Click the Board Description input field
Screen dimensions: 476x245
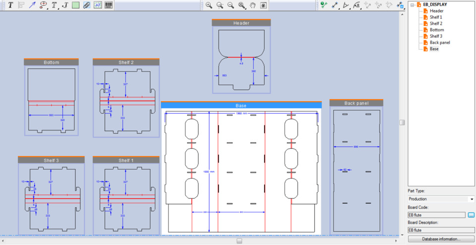coord(440,230)
